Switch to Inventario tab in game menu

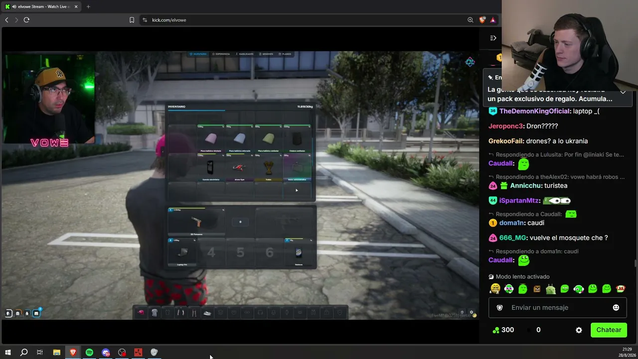tap(198, 54)
